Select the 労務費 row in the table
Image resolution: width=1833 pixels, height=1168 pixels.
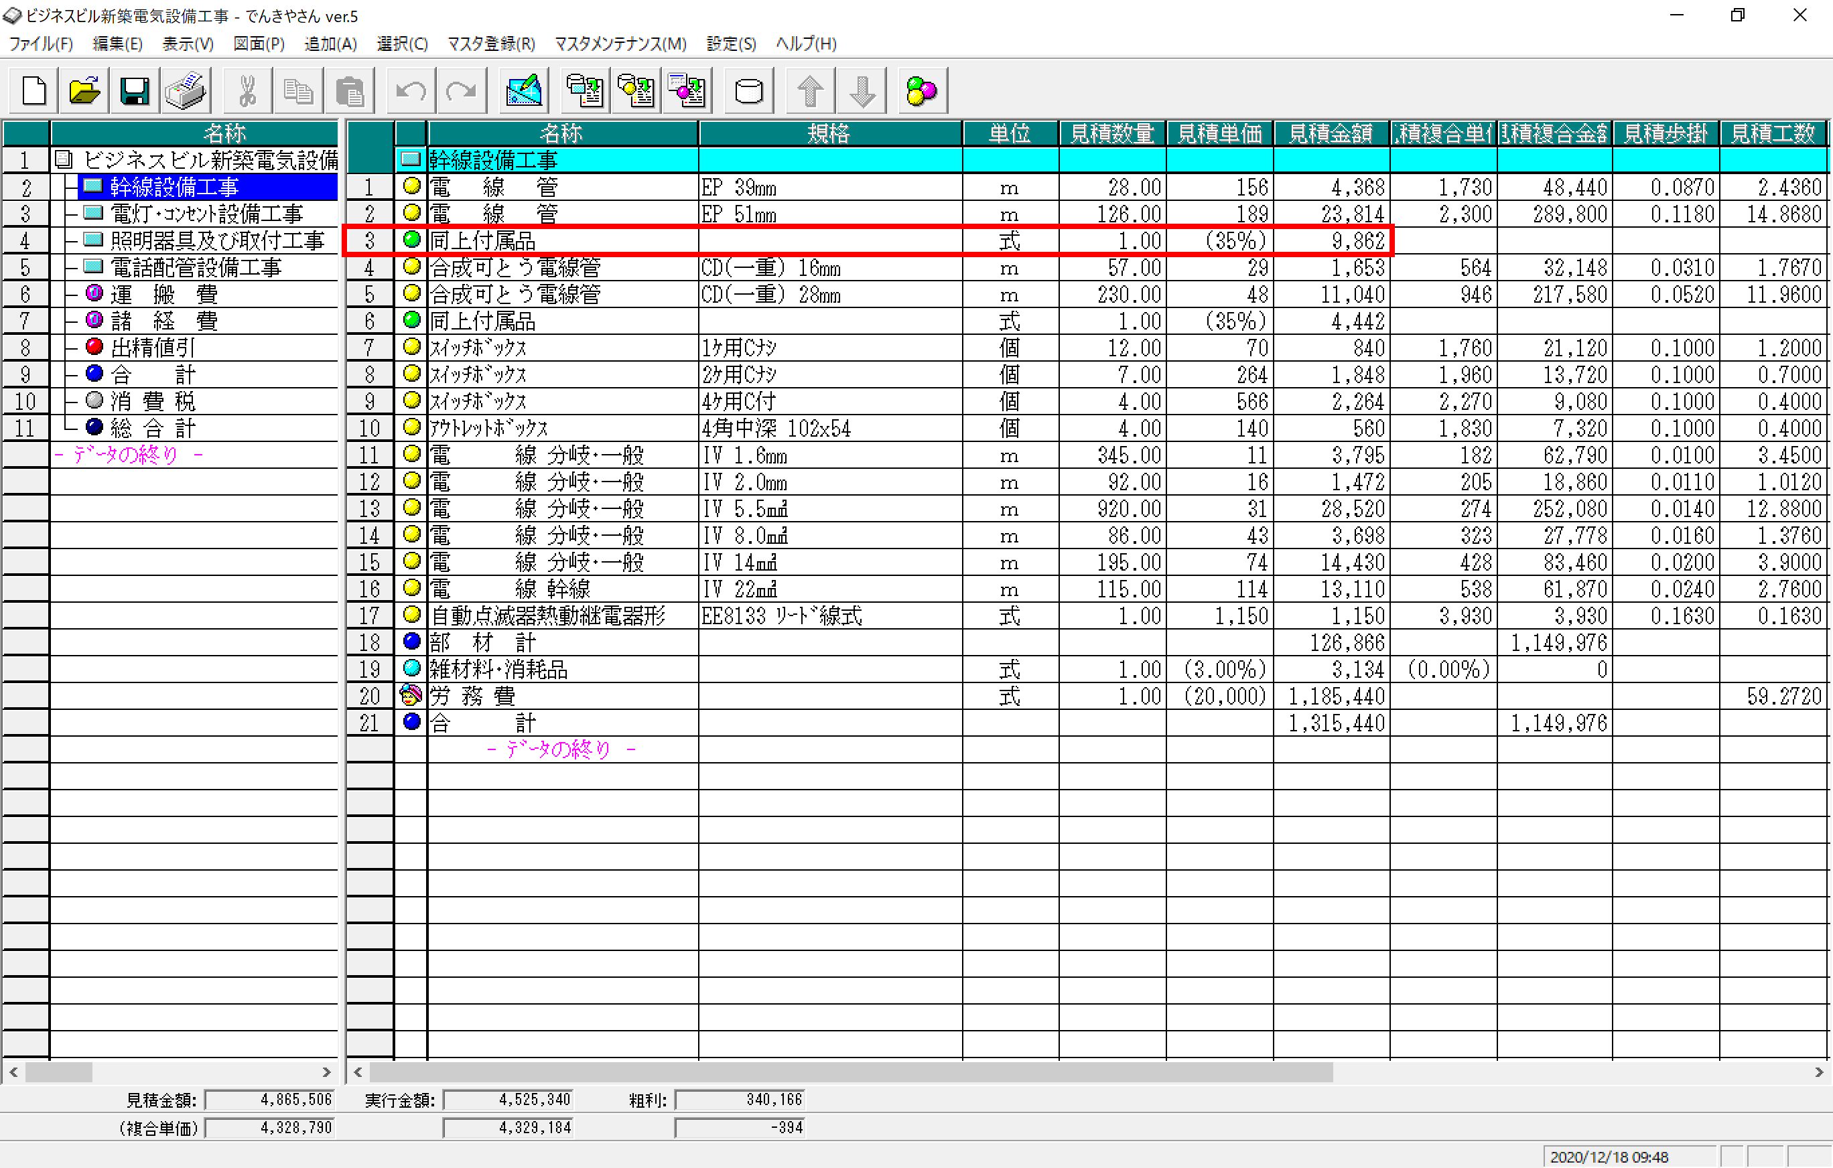(473, 695)
